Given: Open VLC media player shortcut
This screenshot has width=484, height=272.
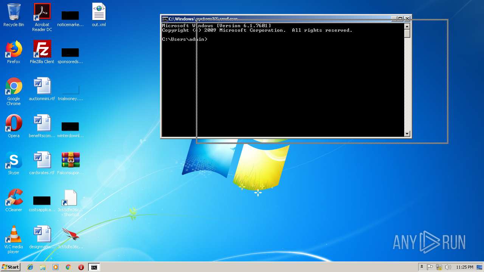Looking at the screenshot, I should click(x=14, y=240).
